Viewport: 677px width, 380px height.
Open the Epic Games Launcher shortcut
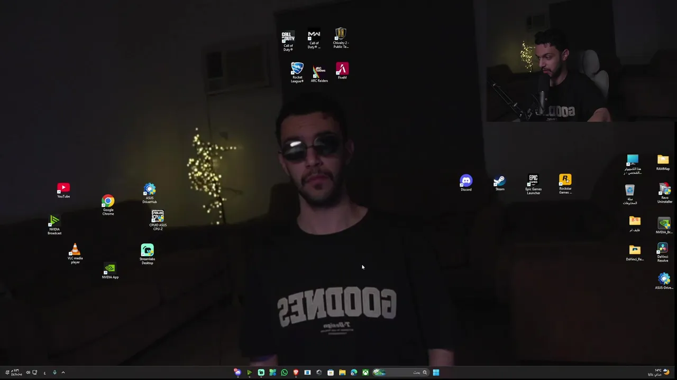pyautogui.click(x=533, y=185)
